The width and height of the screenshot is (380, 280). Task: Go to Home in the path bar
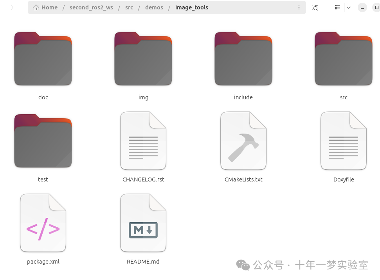click(45, 7)
